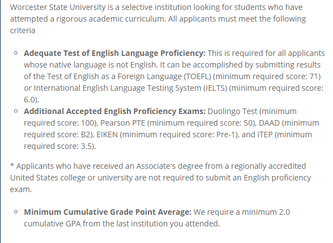Click the '6.0).' IELTS score text
Viewport: 333px width, 243px height.
click(x=32, y=100)
